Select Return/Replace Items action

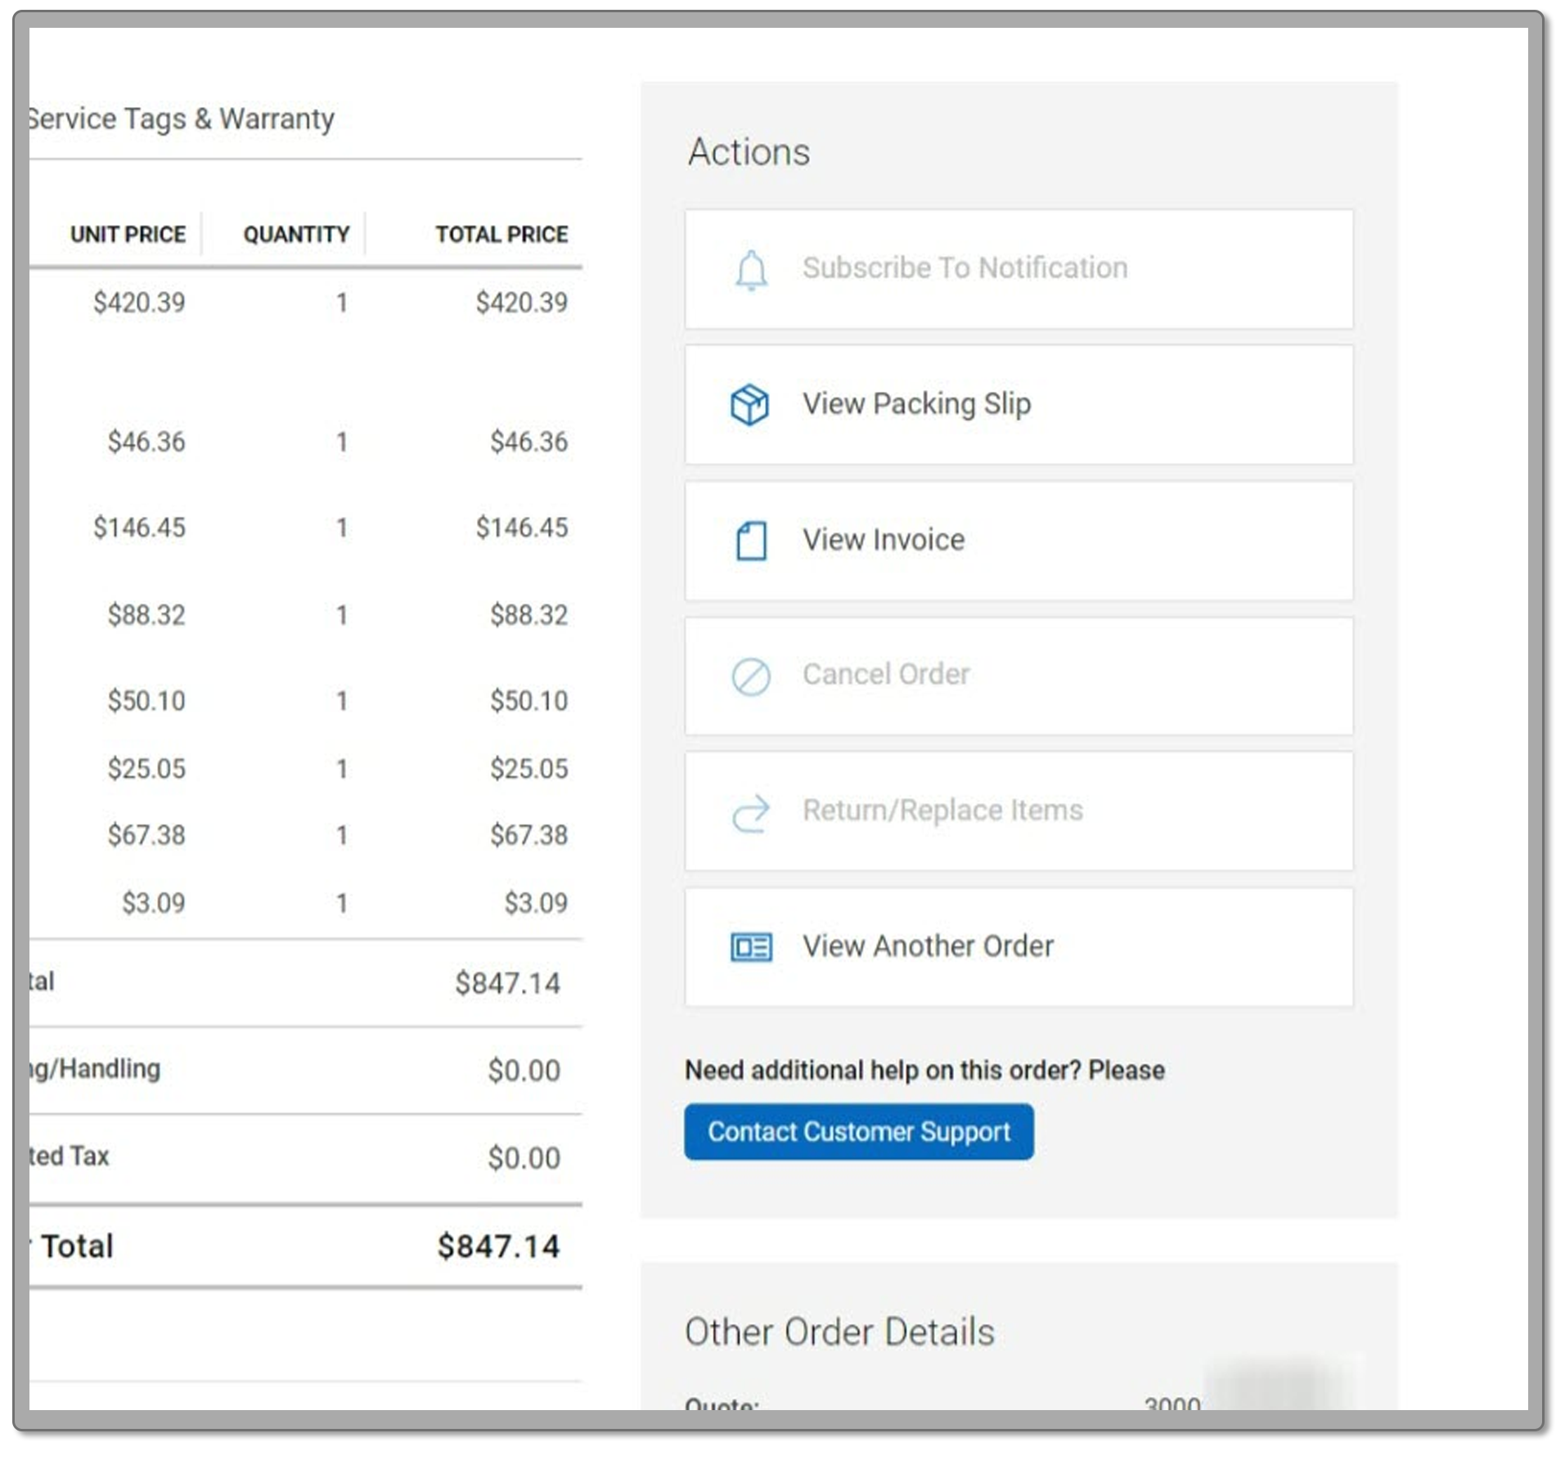pos(1019,811)
